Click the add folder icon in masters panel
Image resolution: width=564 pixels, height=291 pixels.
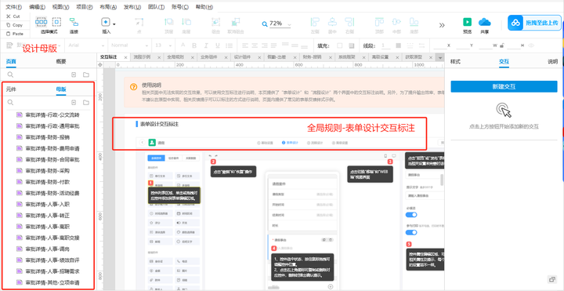click(x=86, y=103)
